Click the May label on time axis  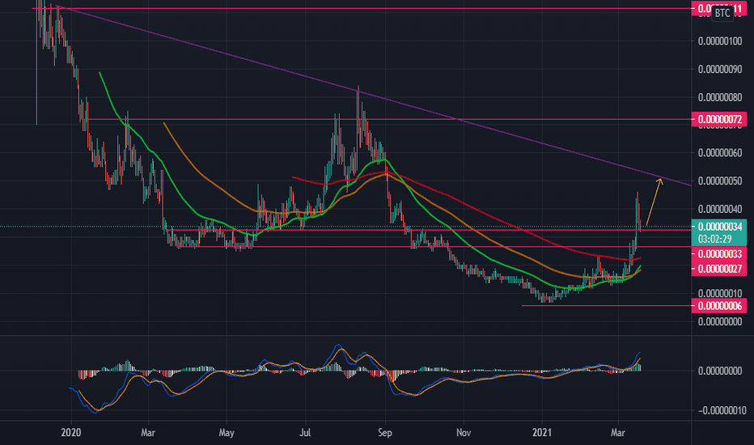226,433
